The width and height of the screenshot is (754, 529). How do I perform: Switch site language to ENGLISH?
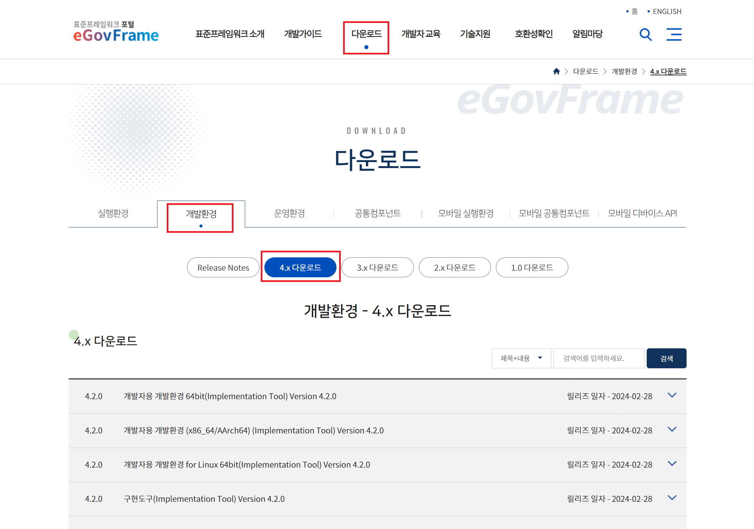click(667, 12)
